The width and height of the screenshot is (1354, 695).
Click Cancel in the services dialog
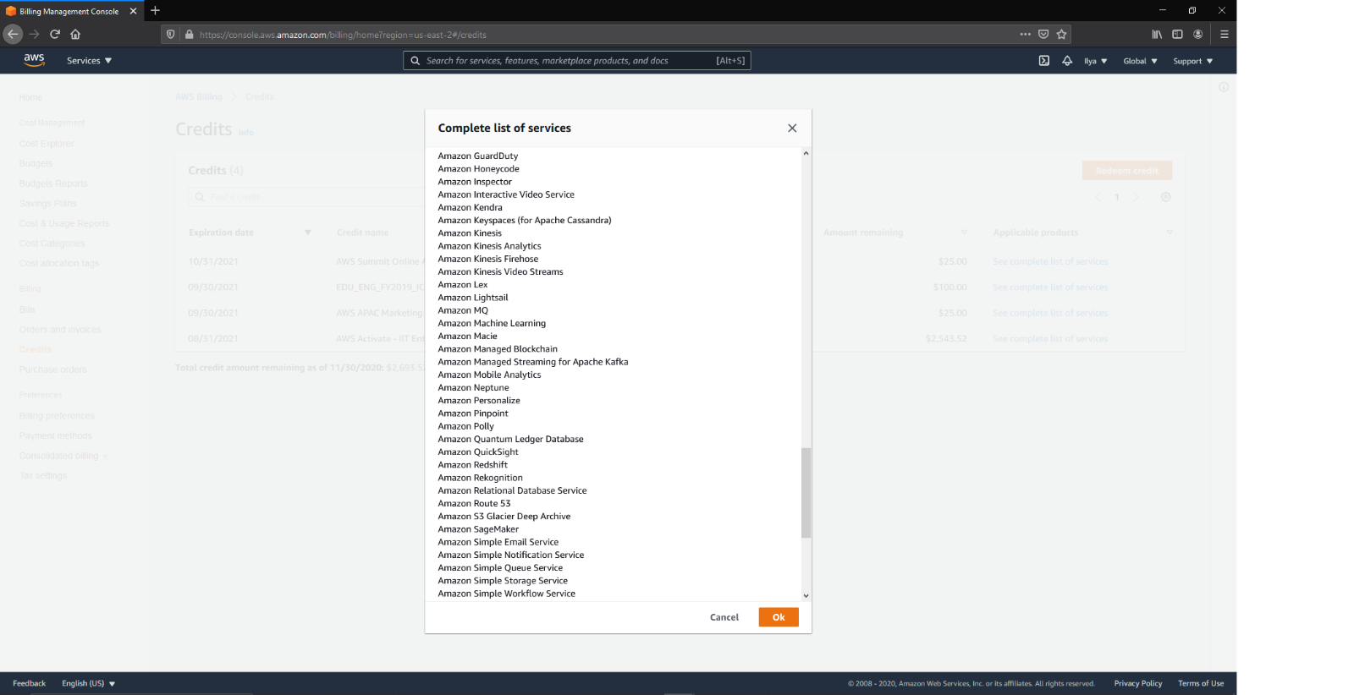(x=724, y=617)
